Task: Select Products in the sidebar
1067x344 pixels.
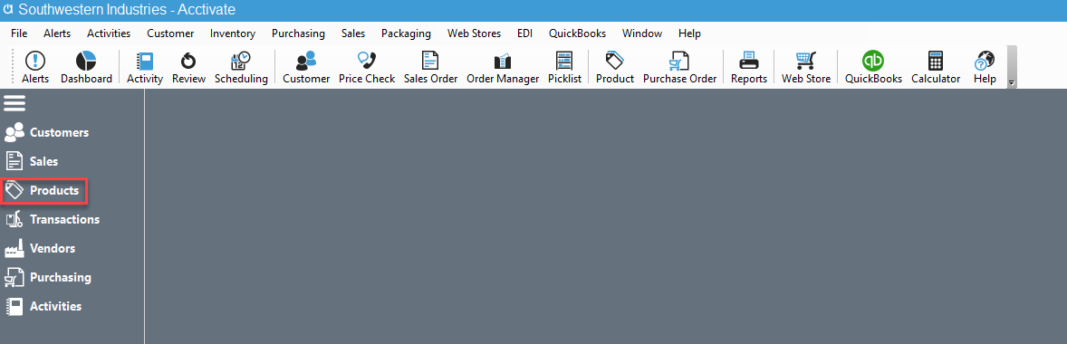Action: 43,191
